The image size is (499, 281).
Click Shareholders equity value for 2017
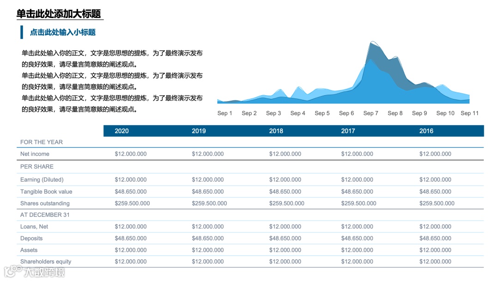pos(357,262)
